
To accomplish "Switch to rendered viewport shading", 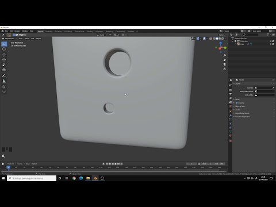I will coord(223,39).
